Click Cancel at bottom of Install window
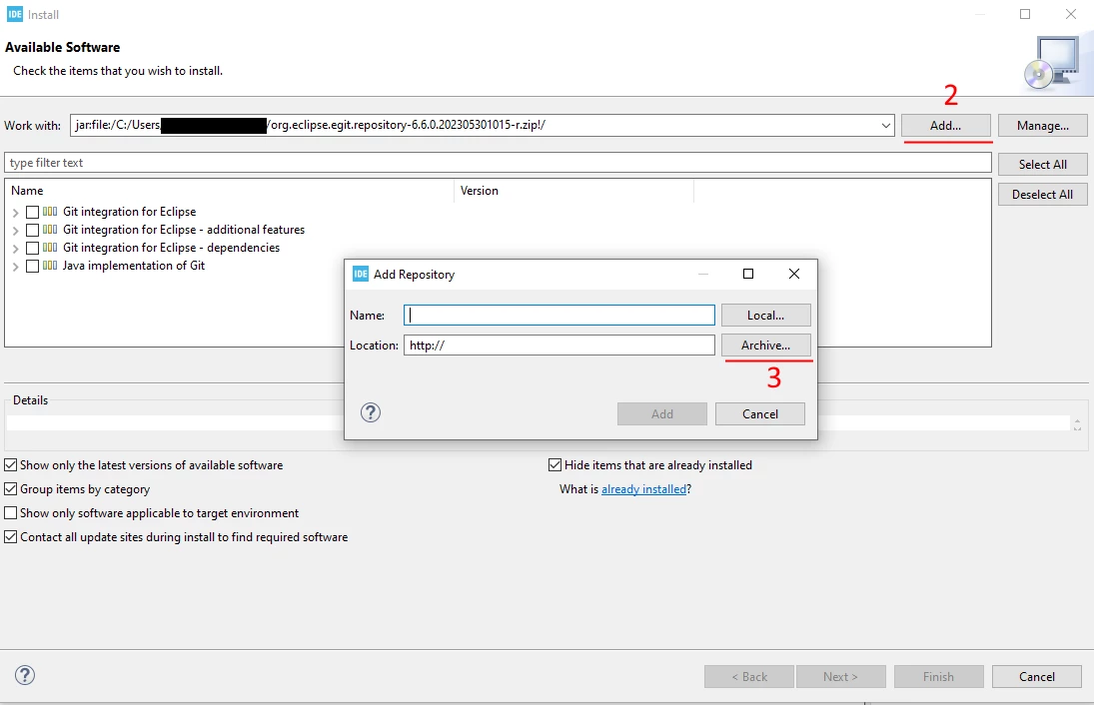Image resolution: width=1094 pixels, height=705 pixels. tap(1037, 676)
